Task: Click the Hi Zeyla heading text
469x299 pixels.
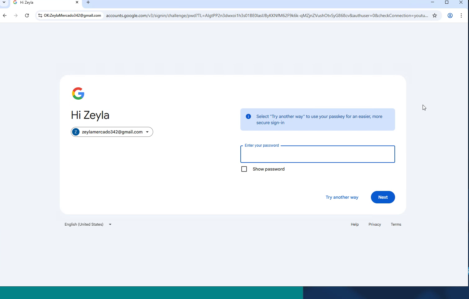Action: 90,115
